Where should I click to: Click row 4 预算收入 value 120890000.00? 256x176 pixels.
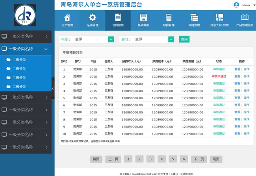pos(132,91)
